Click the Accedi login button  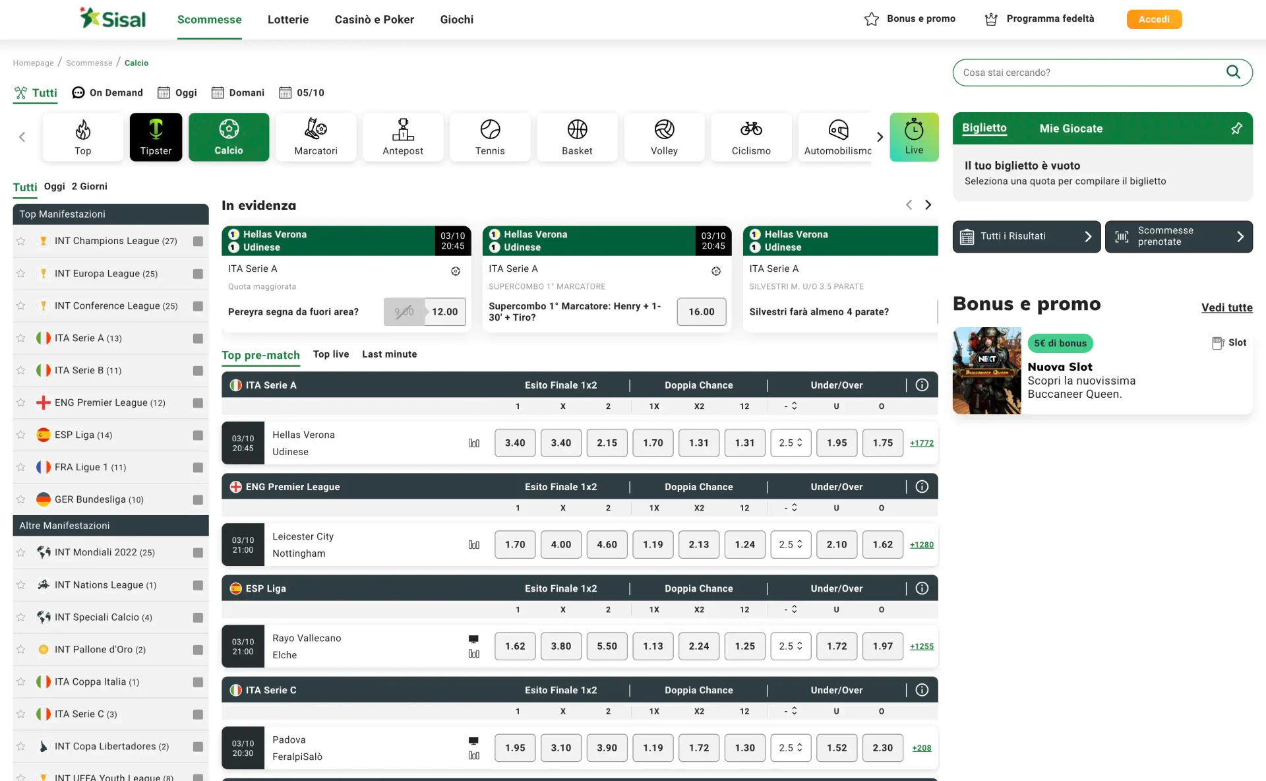tap(1154, 19)
